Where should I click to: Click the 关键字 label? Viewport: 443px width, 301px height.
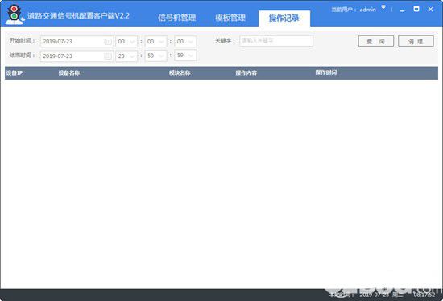pyautogui.click(x=225, y=41)
